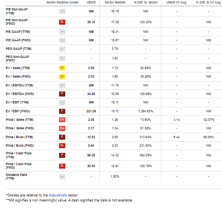Image resolution: width=222 pixels, height=208 pixels.
Task: Select the Price / Sales (FWD) row label
Action: pos(20,128)
